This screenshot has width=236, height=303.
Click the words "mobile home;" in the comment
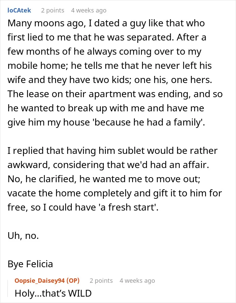tap(37, 66)
